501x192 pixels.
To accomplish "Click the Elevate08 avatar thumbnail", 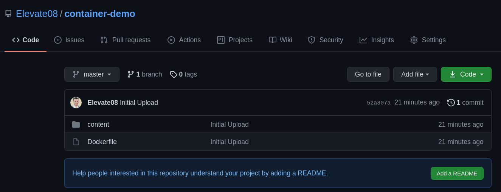I will coord(76,103).
